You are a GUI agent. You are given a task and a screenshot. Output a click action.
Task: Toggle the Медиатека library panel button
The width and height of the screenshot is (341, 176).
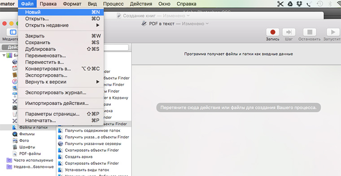click(x=13, y=32)
